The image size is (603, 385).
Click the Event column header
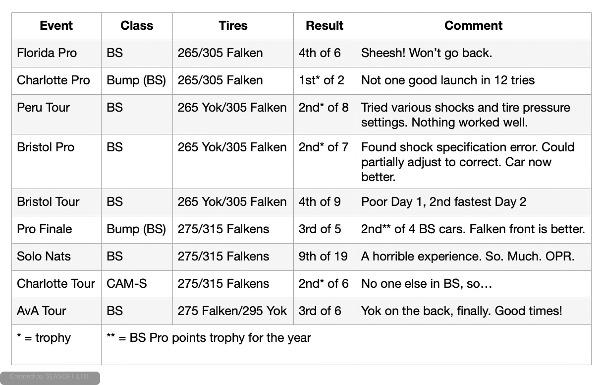pyautogui.click(x=56, y=26)
